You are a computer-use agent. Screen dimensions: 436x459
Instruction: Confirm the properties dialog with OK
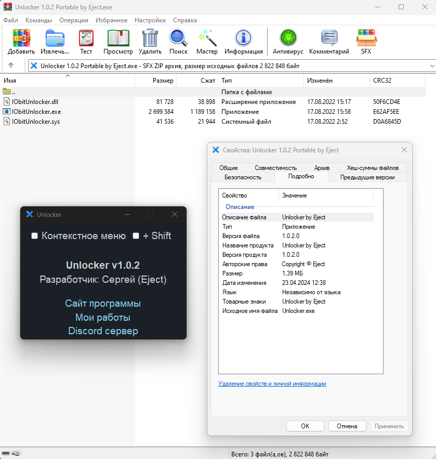305,426
